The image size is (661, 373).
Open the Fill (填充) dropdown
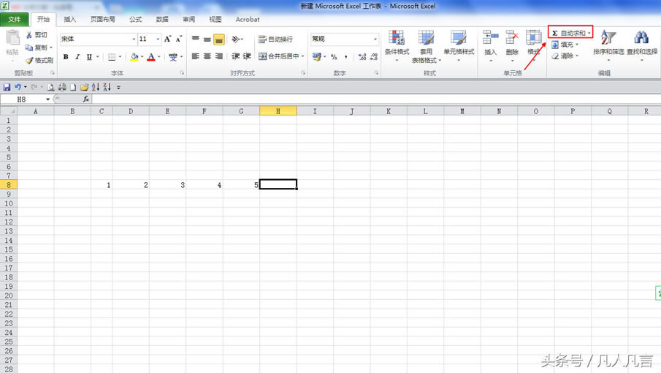pyautogui.click(x=565, y=45)
